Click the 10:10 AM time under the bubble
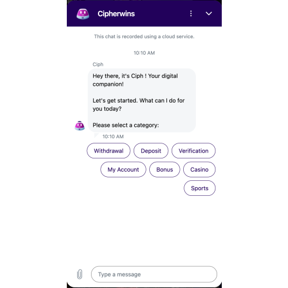The width and height of the screenshot is (288, 288). pyautogui.click(x=113, y=137)
